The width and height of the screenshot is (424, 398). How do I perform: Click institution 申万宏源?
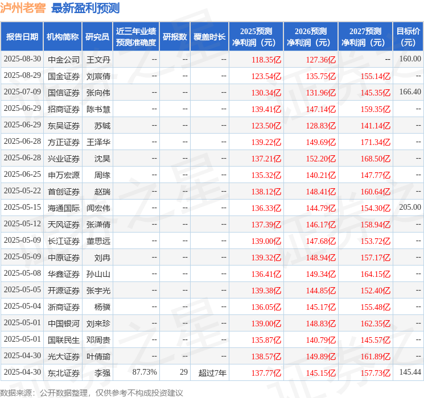click(64, 175)
